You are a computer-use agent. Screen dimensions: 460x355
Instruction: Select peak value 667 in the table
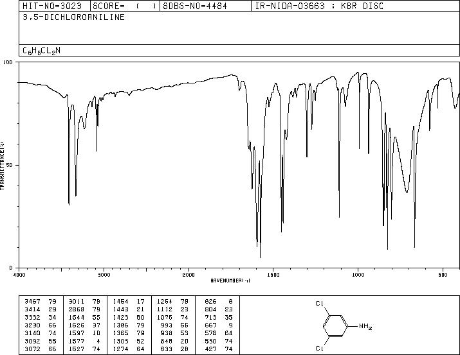[x=210, y=325]
